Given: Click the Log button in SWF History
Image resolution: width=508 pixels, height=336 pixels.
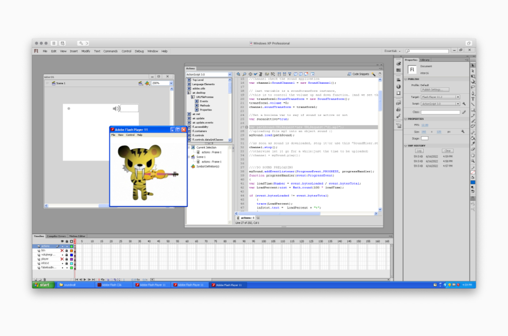Looking at the screenshot, I should click(419, 151).
